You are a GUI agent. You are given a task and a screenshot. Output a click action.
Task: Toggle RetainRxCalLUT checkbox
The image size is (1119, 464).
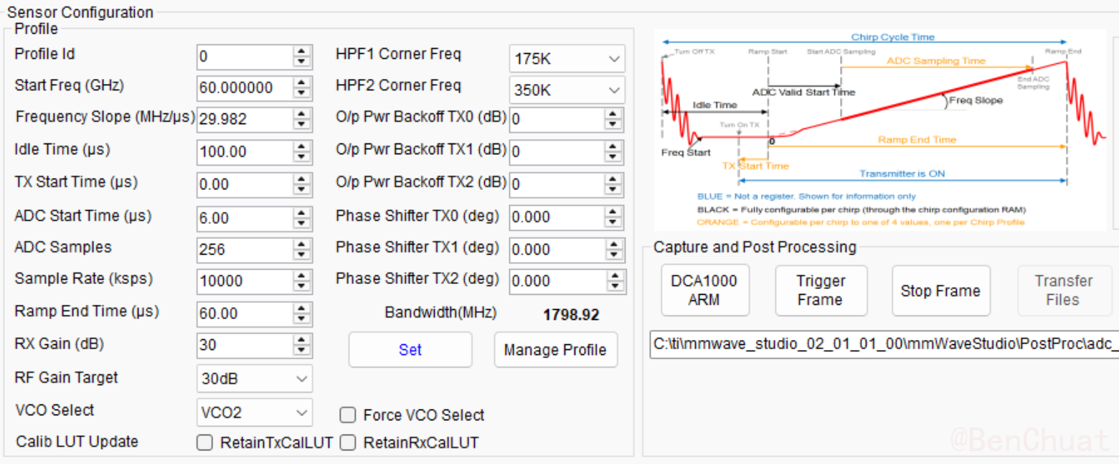pos(348,443)
